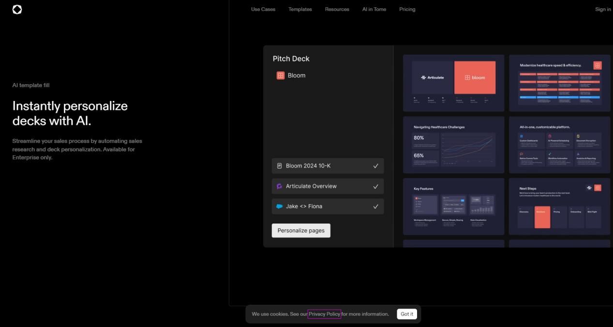
Task: Open the Articulate and bloom title slide thumbnail
Action: (x=453, y=83)
